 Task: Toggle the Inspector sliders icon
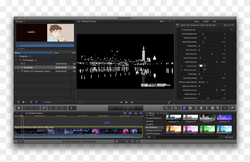click(x=225, y=108)
